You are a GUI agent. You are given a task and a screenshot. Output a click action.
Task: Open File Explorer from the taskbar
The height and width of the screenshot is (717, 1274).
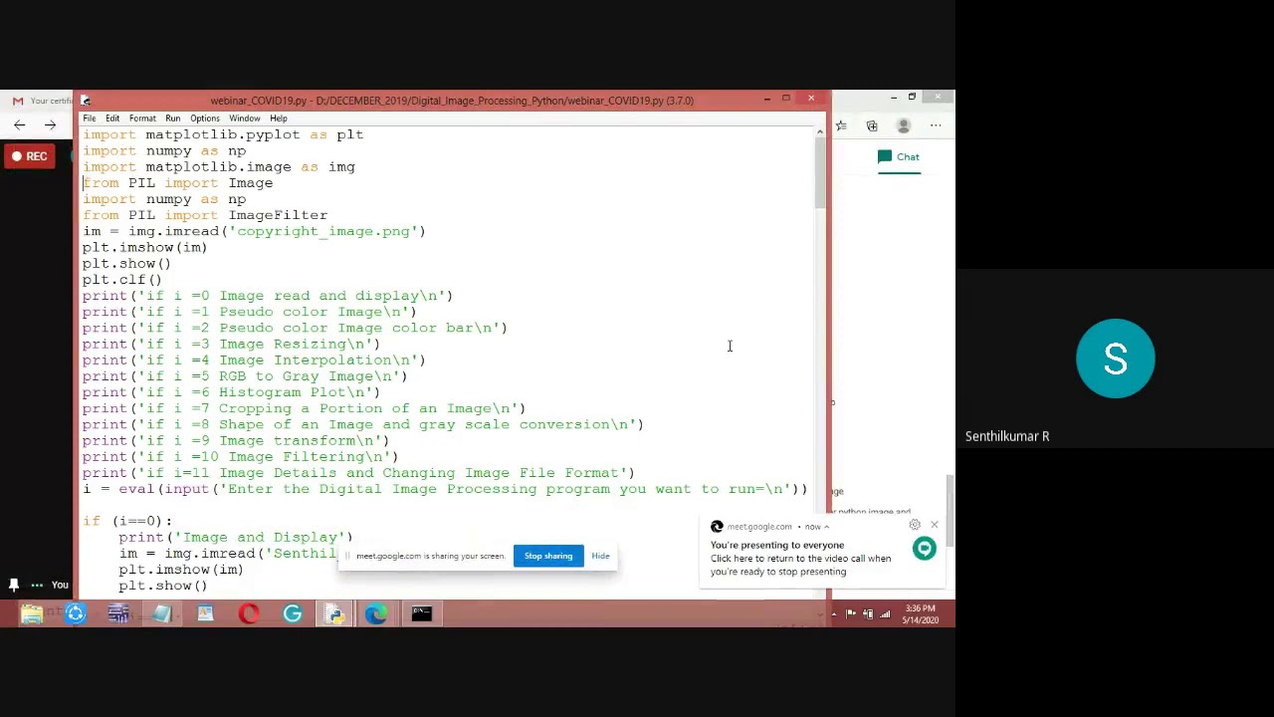point(32,614)
